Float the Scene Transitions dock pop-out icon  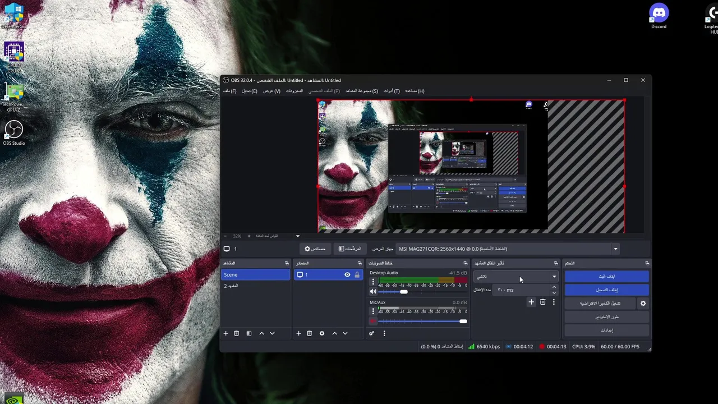tap(556, 263)
